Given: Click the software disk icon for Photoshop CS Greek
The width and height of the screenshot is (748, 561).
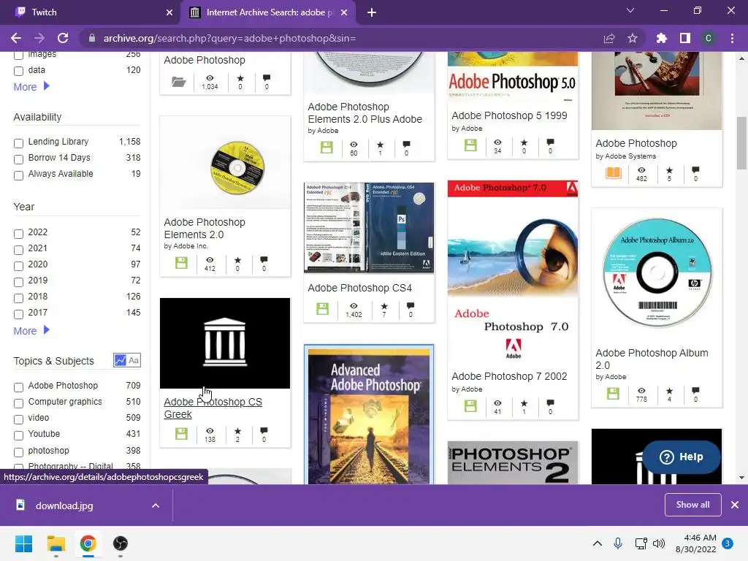Looking at the screenshot, I should point(181,434).
